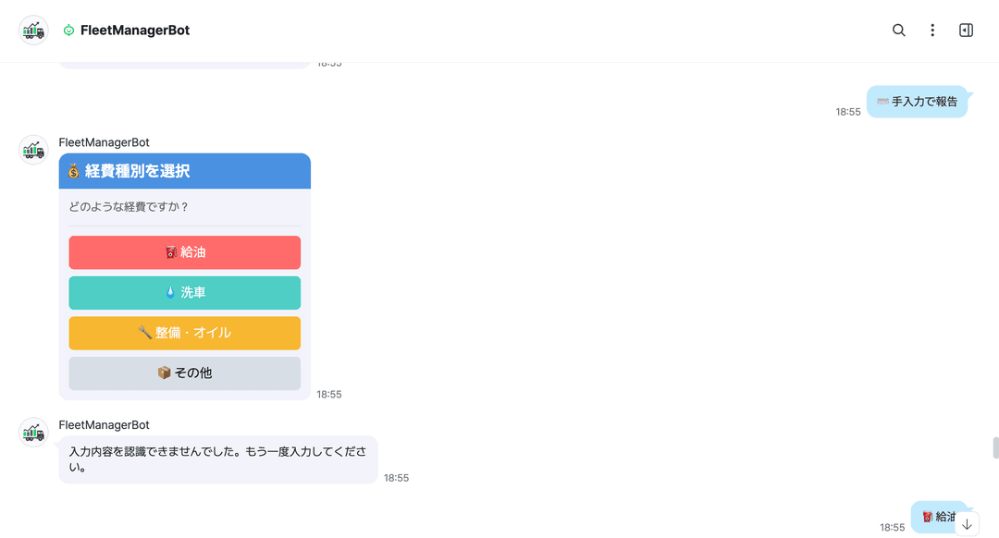This screenshot has height=538, width=999.
Task: Click the 手入力で報告 sent bubble
Action: pyautogui.click(x=917, y=102)
